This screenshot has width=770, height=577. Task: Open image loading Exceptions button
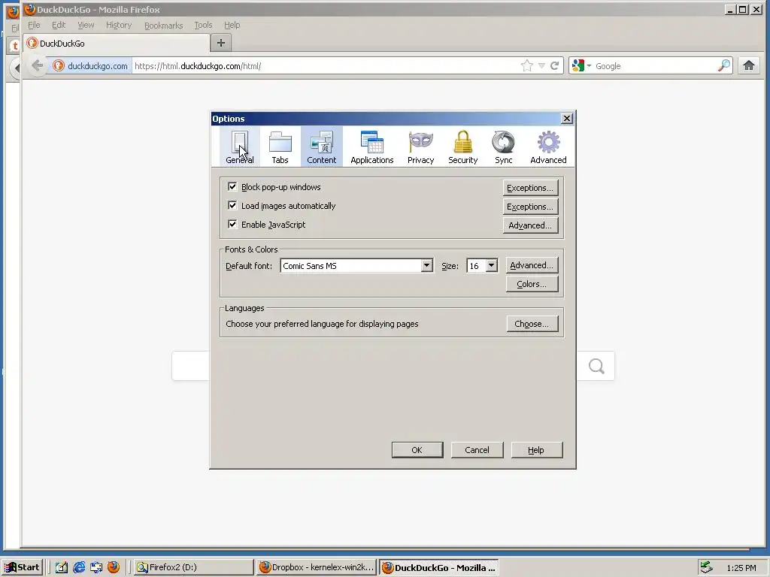point(530,207)
